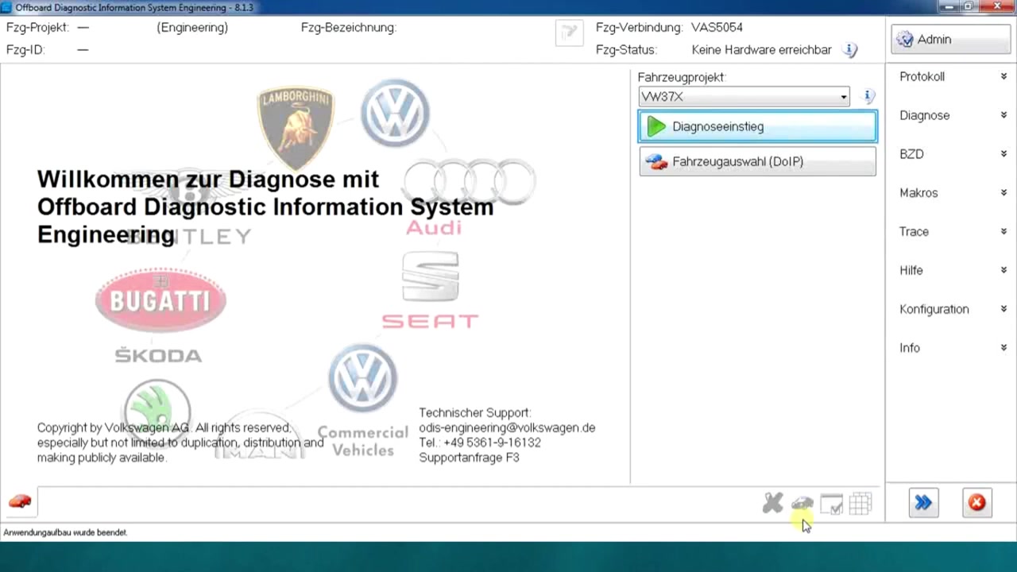Click the grey checklist icon in the bottom bar
The width and height of the screenshot is (1017, 572).
[x=831, y=504]
